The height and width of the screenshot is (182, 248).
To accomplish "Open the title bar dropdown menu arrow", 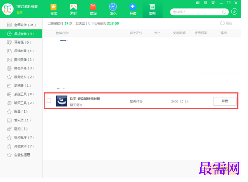I will [213, 3].
